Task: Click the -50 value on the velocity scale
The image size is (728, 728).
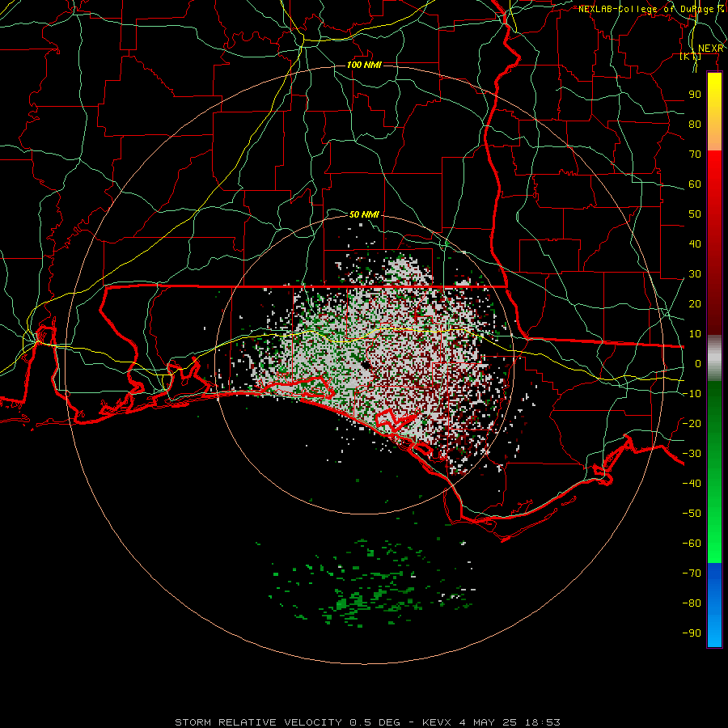Action: click(692, 514)
